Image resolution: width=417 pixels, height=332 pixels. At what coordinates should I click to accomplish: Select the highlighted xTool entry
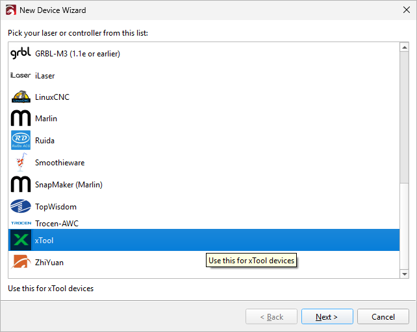pos(204,240)
